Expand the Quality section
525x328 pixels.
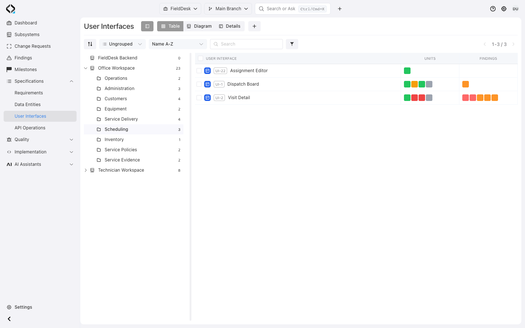click(71, 140)
